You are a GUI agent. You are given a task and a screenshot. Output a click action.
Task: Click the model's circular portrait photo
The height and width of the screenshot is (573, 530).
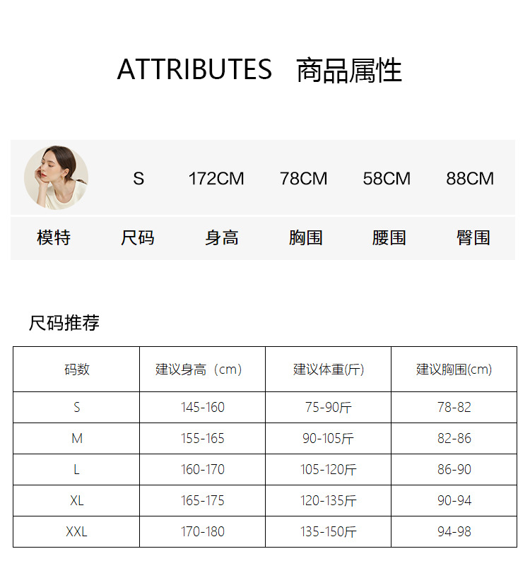[x=56, y=178]
